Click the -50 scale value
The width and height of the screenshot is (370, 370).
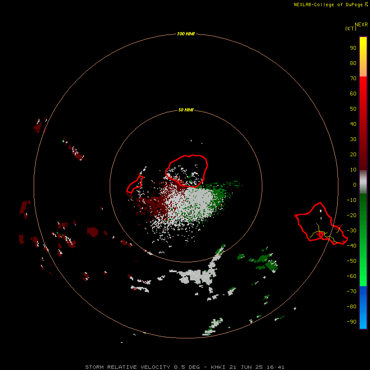(x=351, y=261)
